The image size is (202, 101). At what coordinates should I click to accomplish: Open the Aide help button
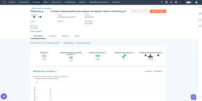193,97
